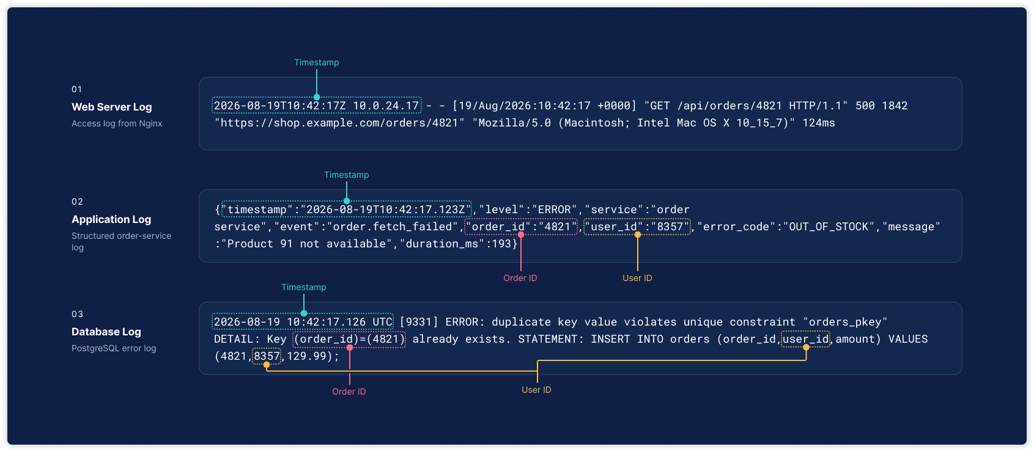The image size is (1034, 452).
Task: Select highlighted value 8357 in Database Log
Action: (x=267, y=356)
